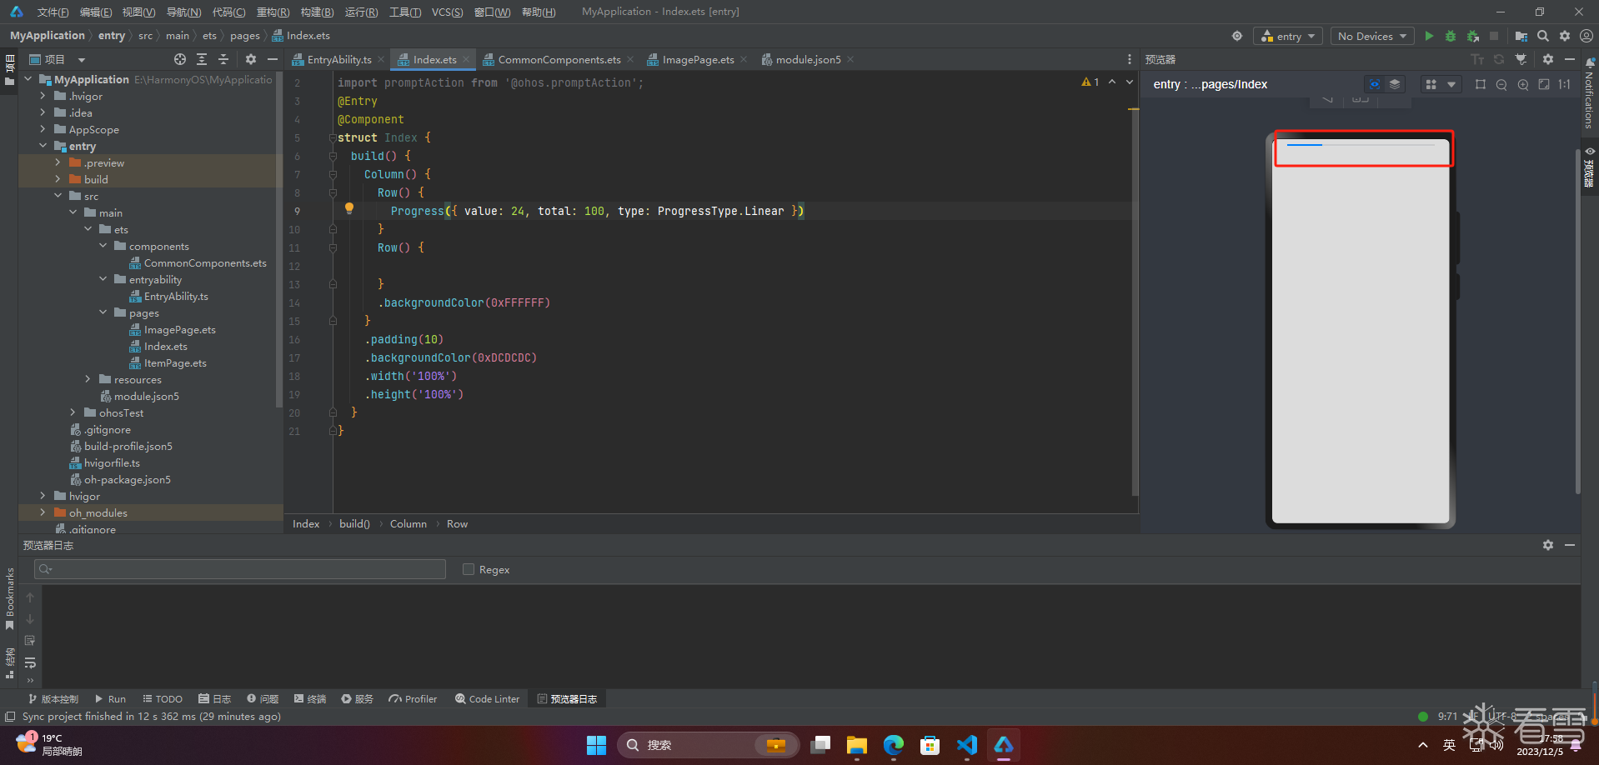Open the Run tool window
Viewport: 1599px width, 765px height.
pos(110,699)
